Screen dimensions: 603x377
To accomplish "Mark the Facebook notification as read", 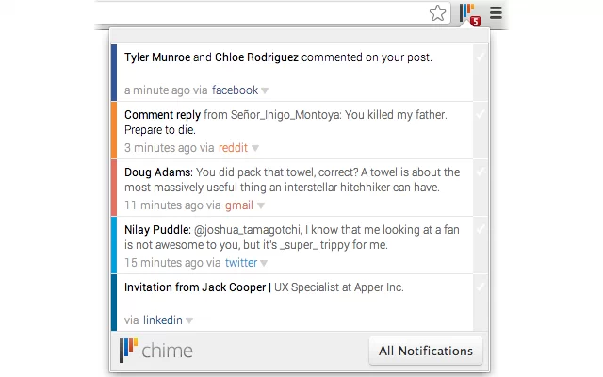I will point(481,57).
